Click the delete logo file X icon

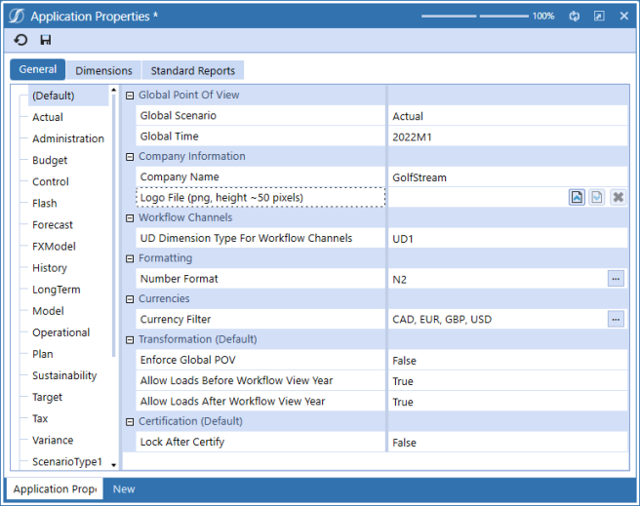(x=617, y=197)
